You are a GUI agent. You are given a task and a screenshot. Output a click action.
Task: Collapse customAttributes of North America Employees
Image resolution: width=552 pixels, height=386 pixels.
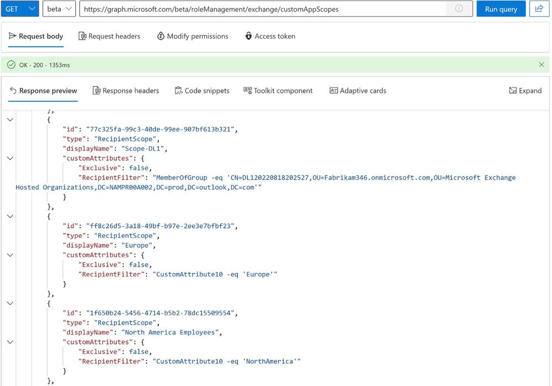(x=10, y=342)
